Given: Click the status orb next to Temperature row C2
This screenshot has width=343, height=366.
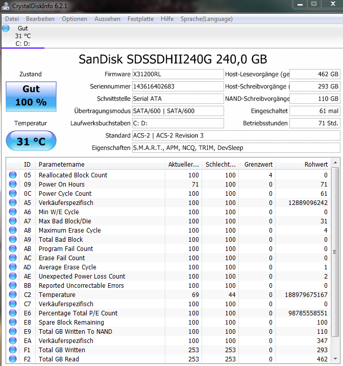Looking at the screenshot, I should click(x=13, y=294).
